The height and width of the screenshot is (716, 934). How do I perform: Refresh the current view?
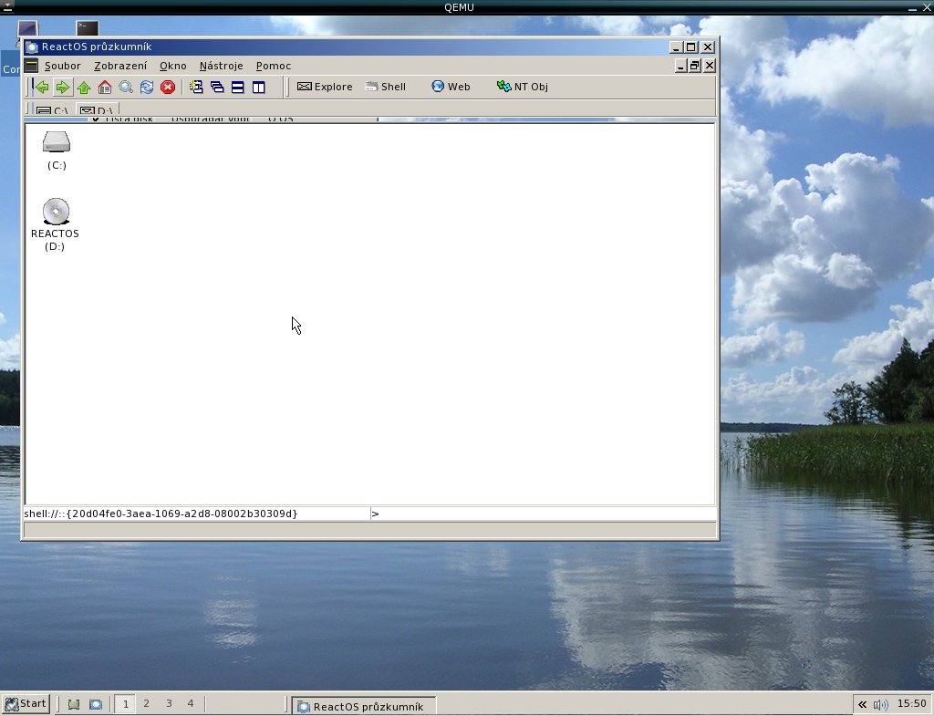[147, 87]
